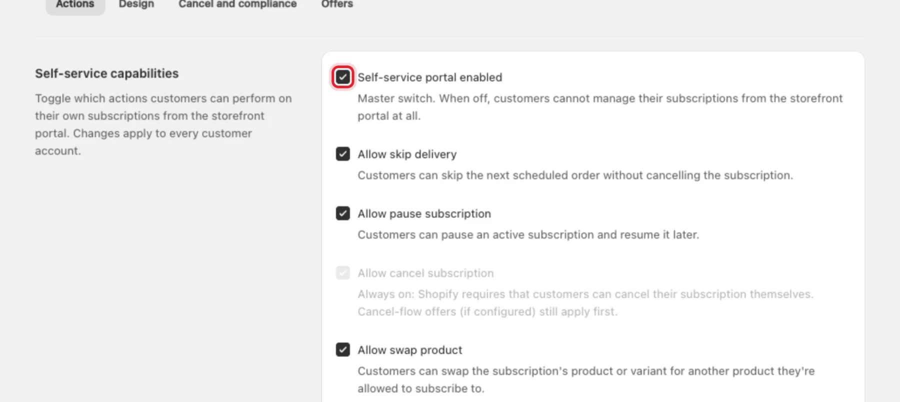Viewport: 900px width, 402px height.
Task: Select the Offers tab
Action: click(x=337, y=4)
